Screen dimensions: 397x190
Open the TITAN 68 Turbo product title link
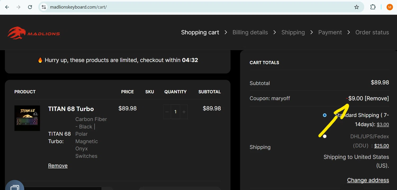click(x=71, y=109)
